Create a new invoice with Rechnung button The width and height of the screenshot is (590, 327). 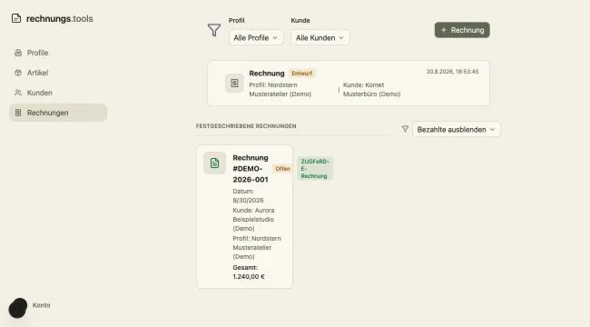tap(462, 30)
